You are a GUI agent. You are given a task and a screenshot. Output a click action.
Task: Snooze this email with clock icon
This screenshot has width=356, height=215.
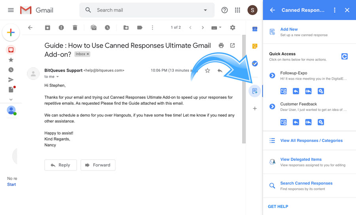coord(107,28)
